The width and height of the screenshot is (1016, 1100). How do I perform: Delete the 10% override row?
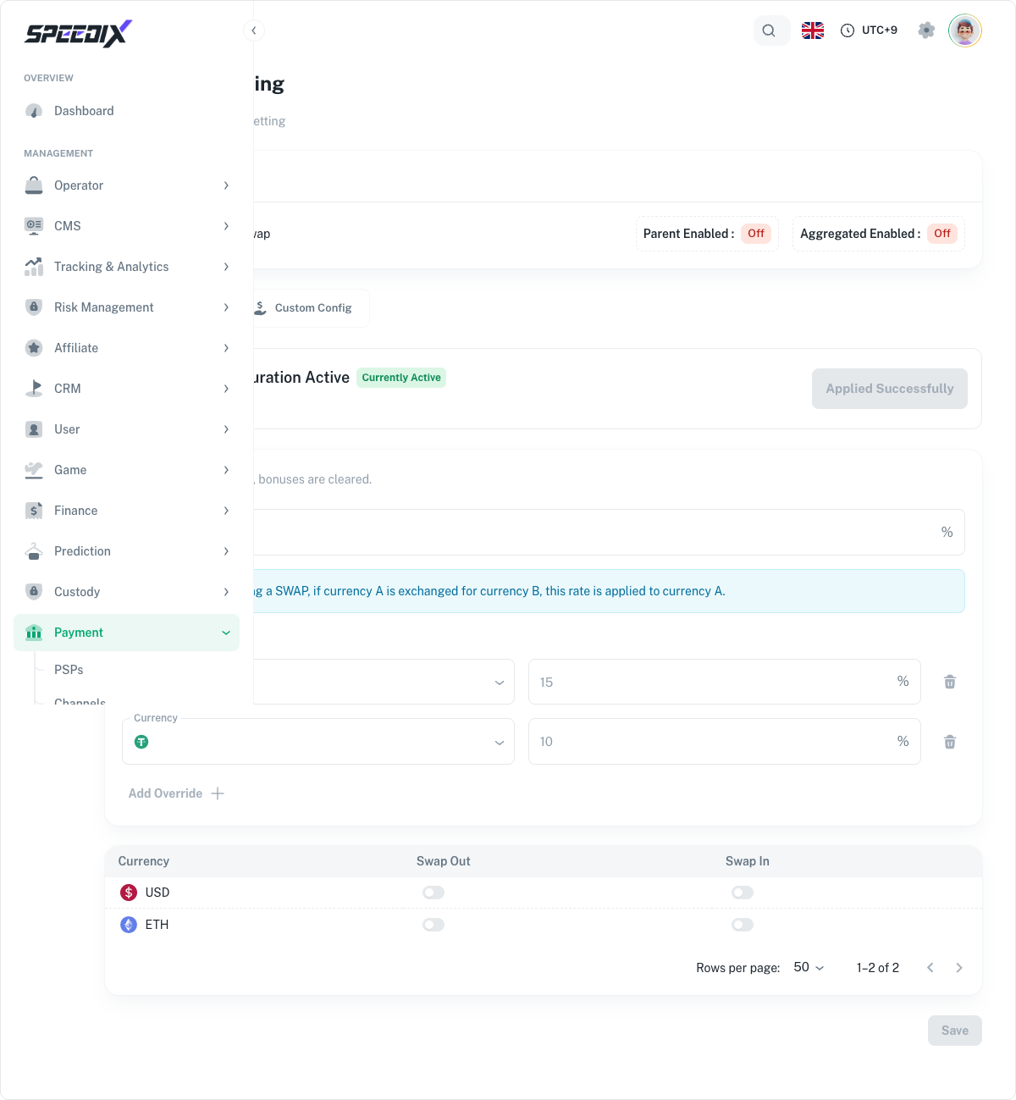tap(950, 742)
